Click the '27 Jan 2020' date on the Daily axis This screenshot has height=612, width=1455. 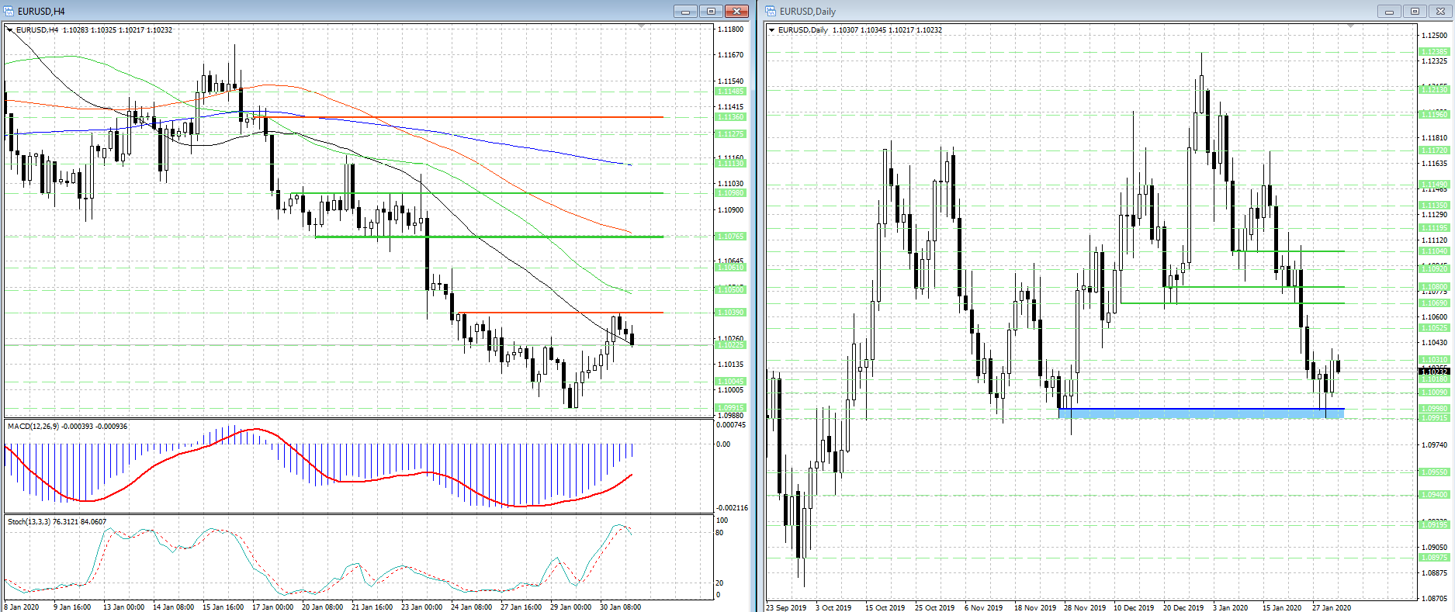[x=1332, y=607]
